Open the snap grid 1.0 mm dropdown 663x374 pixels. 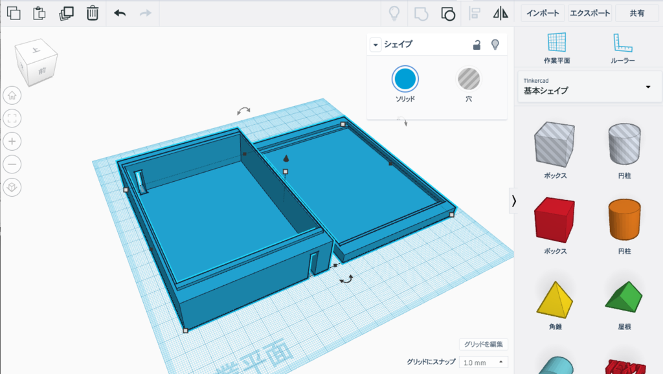point(483,362)
